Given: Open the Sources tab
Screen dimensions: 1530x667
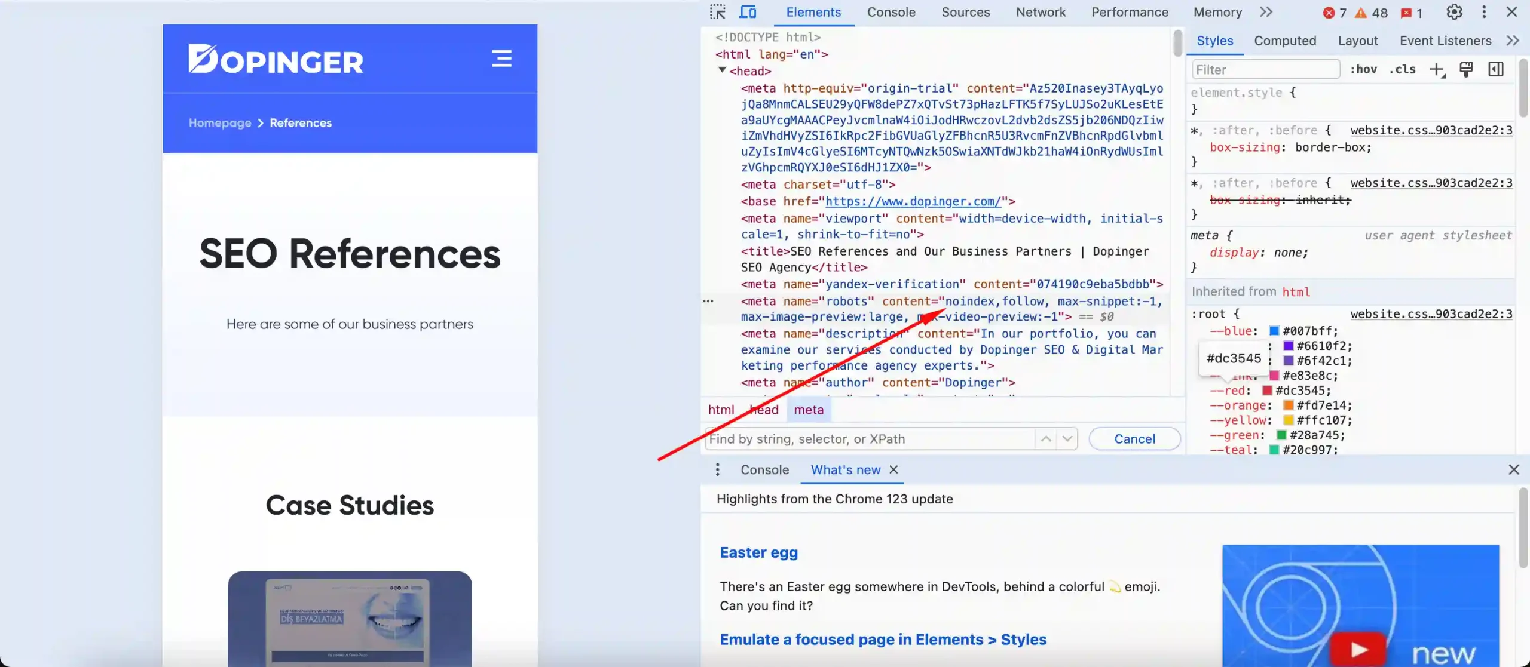Looking at the screenshot, I should (965, 12).
